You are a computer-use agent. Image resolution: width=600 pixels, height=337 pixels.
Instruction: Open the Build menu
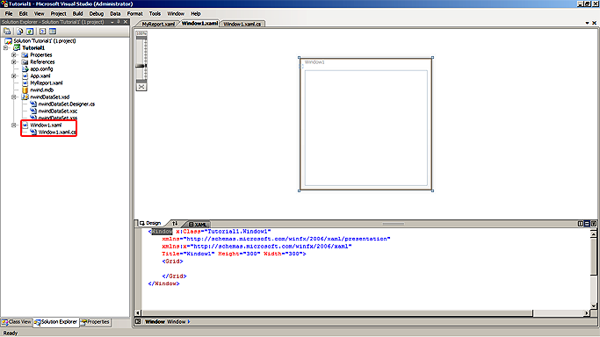click(77, 14)
